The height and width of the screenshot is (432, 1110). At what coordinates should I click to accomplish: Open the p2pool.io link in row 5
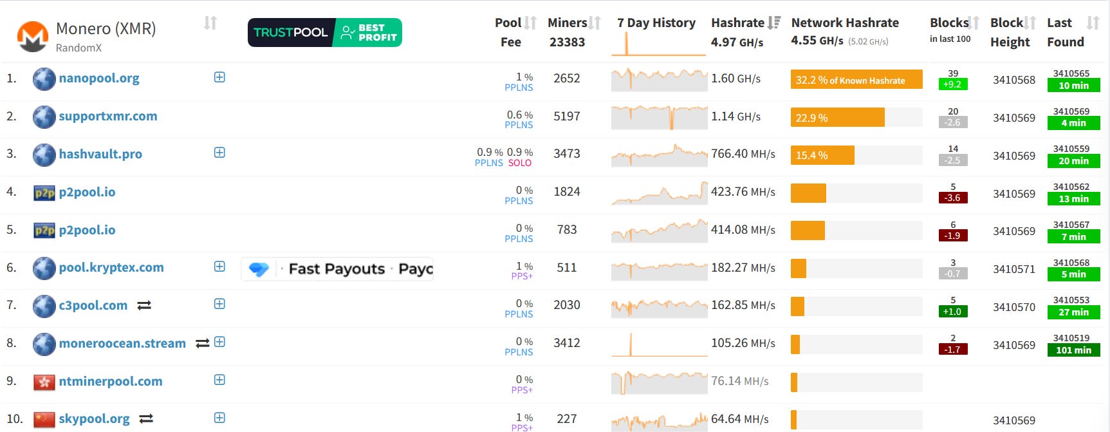87,230
